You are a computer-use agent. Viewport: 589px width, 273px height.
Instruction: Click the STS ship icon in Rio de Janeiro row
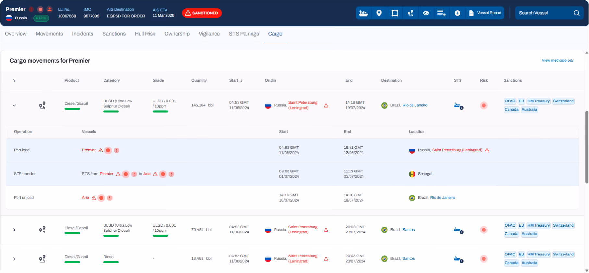pos(458,106)
